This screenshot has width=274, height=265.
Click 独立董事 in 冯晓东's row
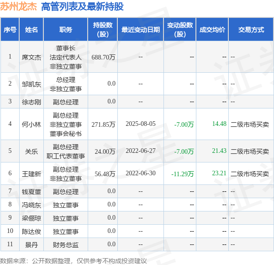(66, 205)
